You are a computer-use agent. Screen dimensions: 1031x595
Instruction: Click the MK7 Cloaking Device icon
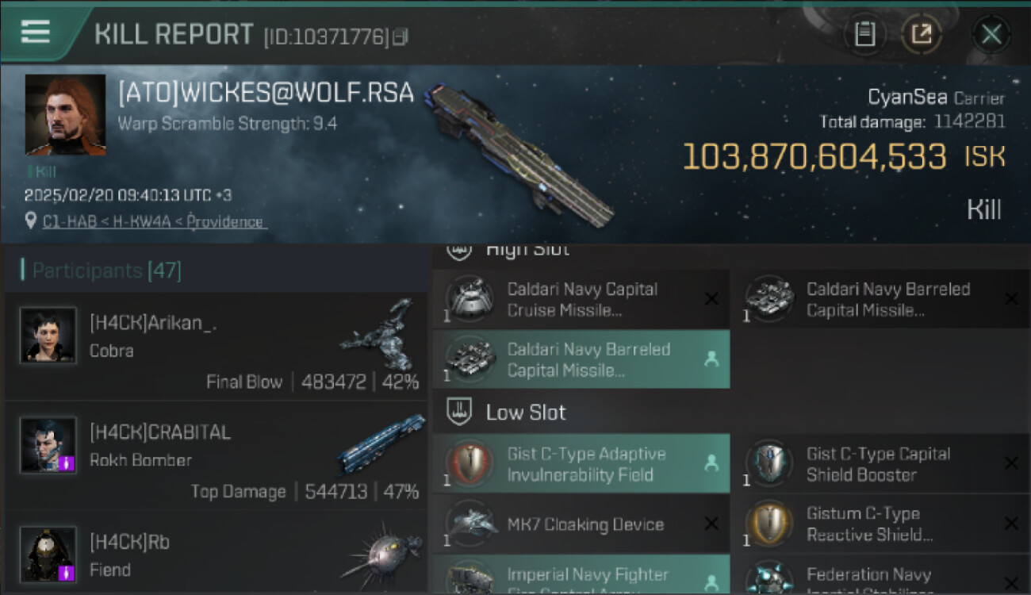(x=469, y=524)
